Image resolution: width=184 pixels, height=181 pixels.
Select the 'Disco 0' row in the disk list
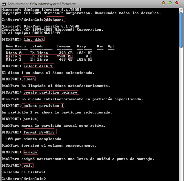pyautogui.click(x=49, y=53)
